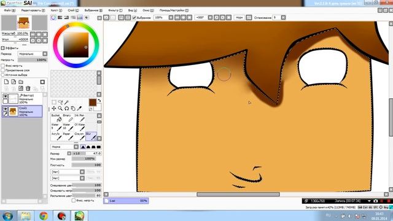The height and width of the screenshot is (221, 393).
Task: Toggle the brush-panel opacity fix checkbox
Action: click(74, 201)
